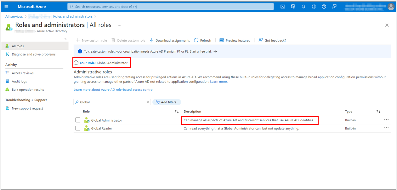This screenshot has height=190, width=397.
Task: Click the Your Role: Global Administrator text
Action: coord(104,63)
